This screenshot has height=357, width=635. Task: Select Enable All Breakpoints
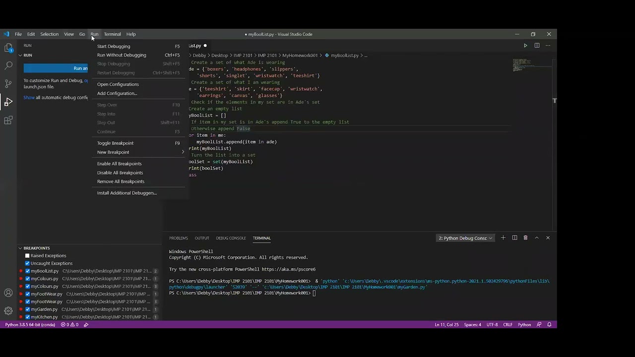point(138,164)
